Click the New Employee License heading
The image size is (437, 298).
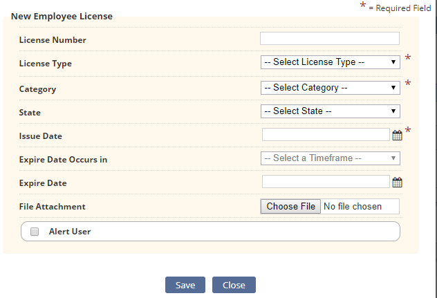[x=62, y=16]
